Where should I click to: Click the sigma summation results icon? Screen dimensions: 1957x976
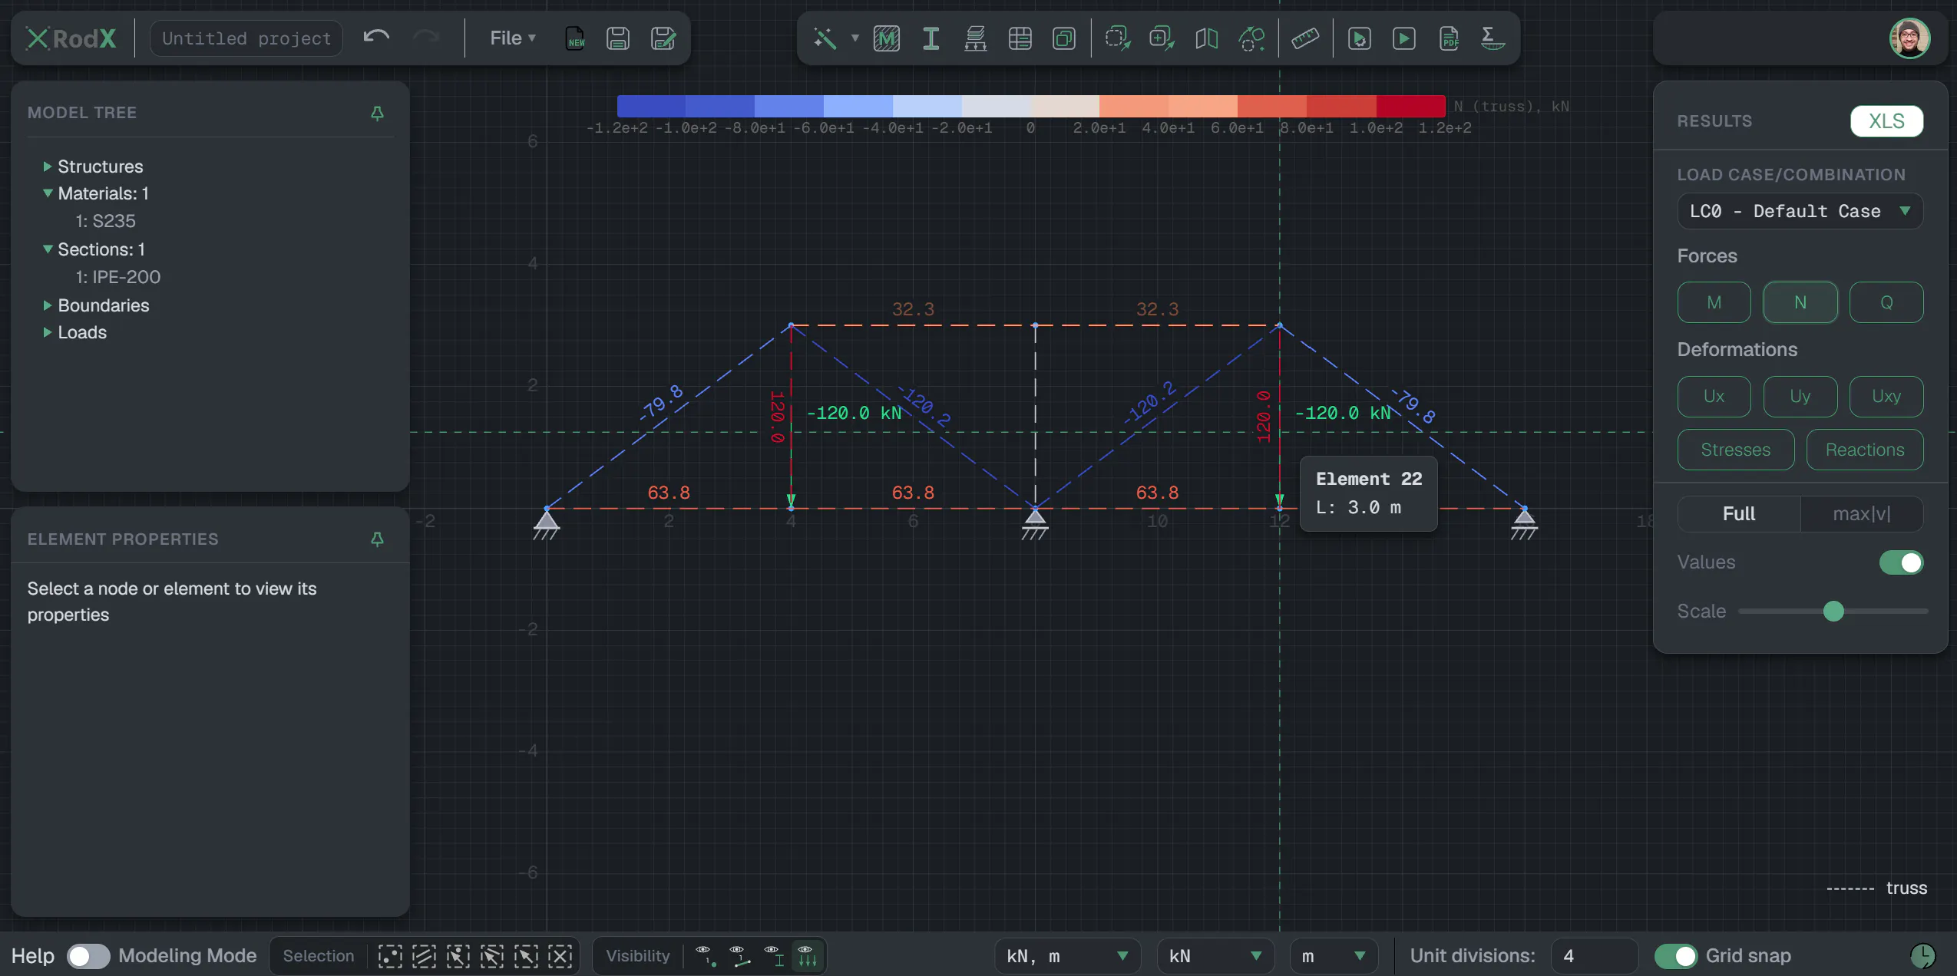pos(1492,38)
